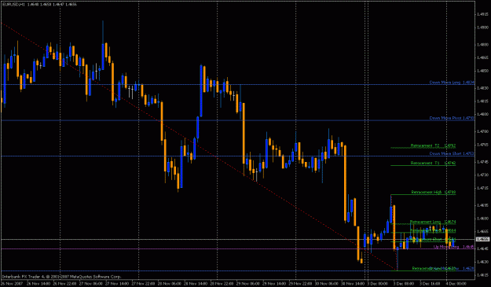This screenshot has width=491, height=287.
Task: Click the 1.4715 price scale value
Action: [482, 188]
